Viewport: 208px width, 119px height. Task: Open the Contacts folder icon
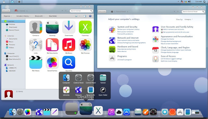pyautogui.click(x=36, y=27)
